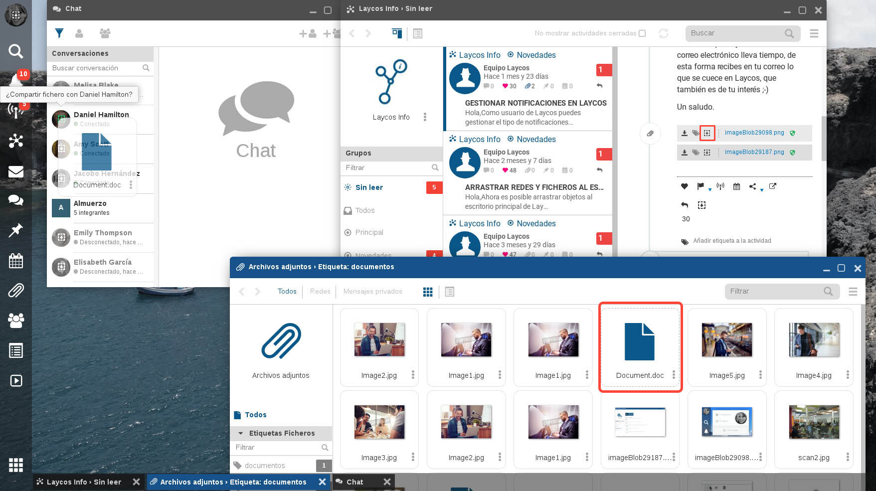Select the Todos tab in Archivos adjuntos
Viewport: 876px width, 491px height.
[x=287, y=292]
